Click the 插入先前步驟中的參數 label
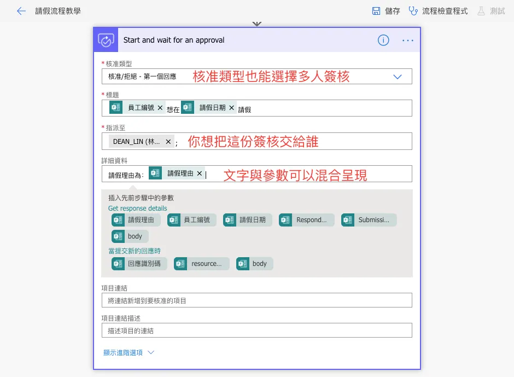Screen dimensions: 514x377 click(x=141, y=198)
